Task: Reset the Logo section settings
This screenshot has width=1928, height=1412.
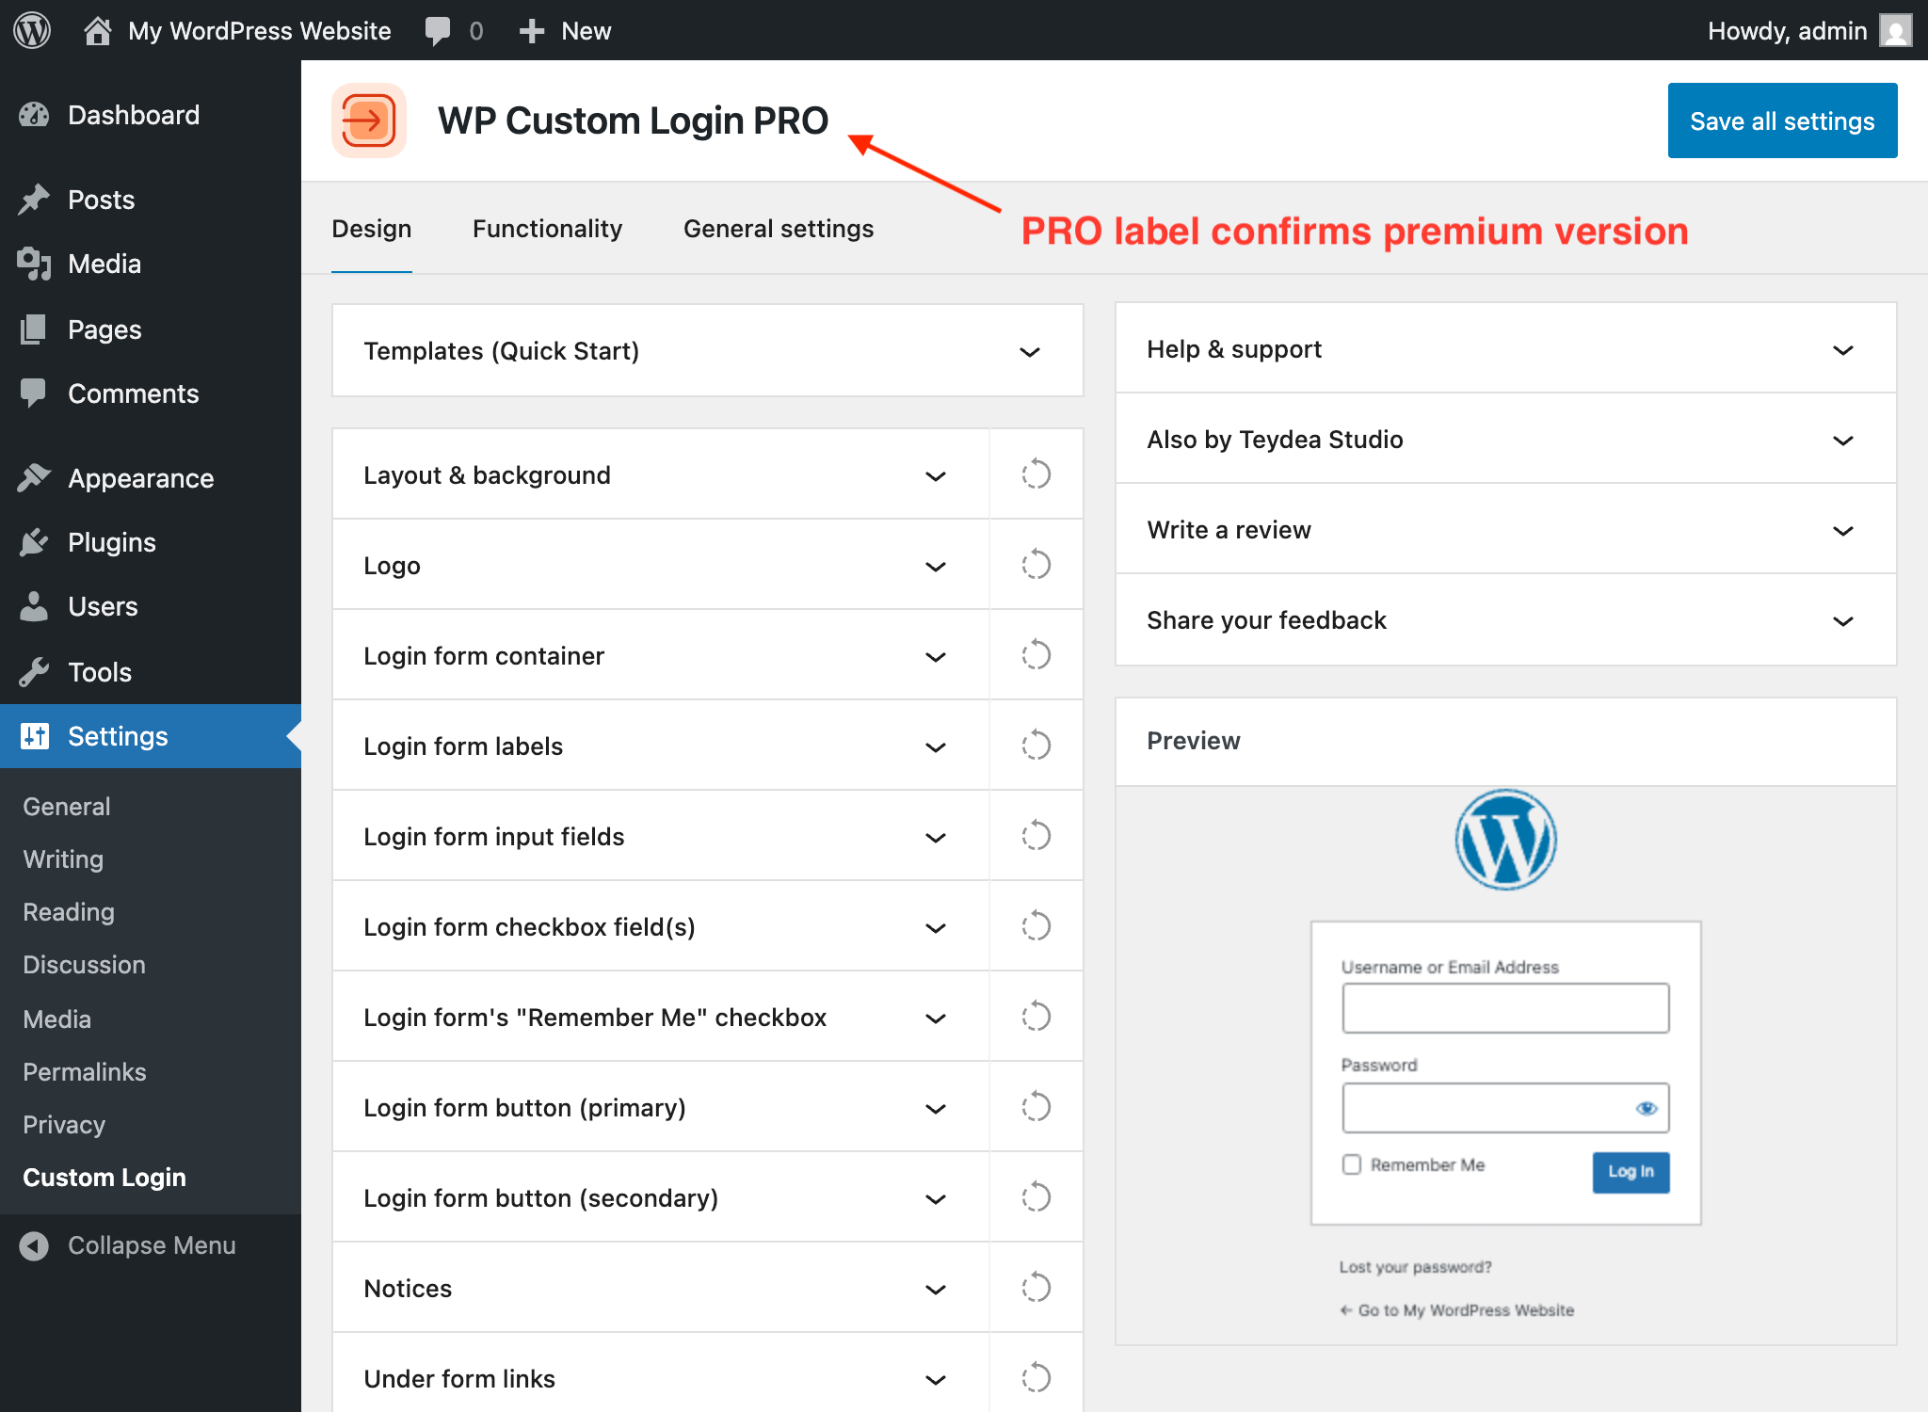Action: (x=1036, y=564)
